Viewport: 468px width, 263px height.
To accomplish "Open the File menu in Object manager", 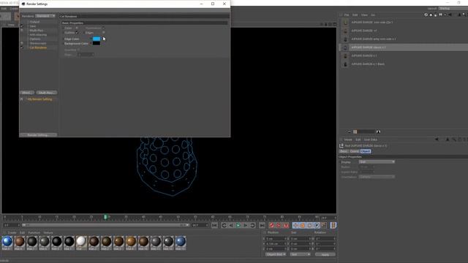I will (347, 15).
